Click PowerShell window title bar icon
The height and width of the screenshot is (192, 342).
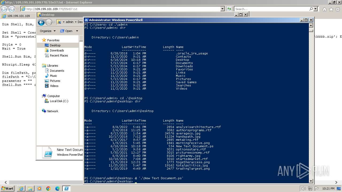click(87, 20)
